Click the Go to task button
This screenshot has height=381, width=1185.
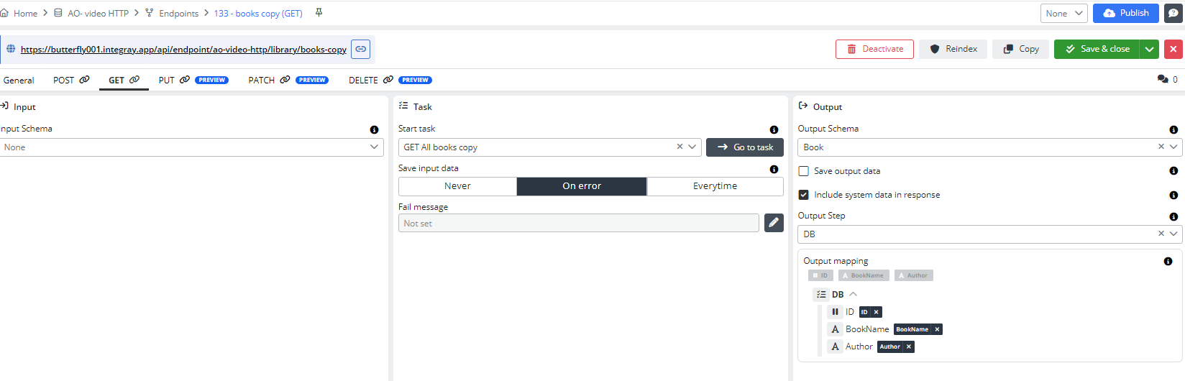click(745, 147)
